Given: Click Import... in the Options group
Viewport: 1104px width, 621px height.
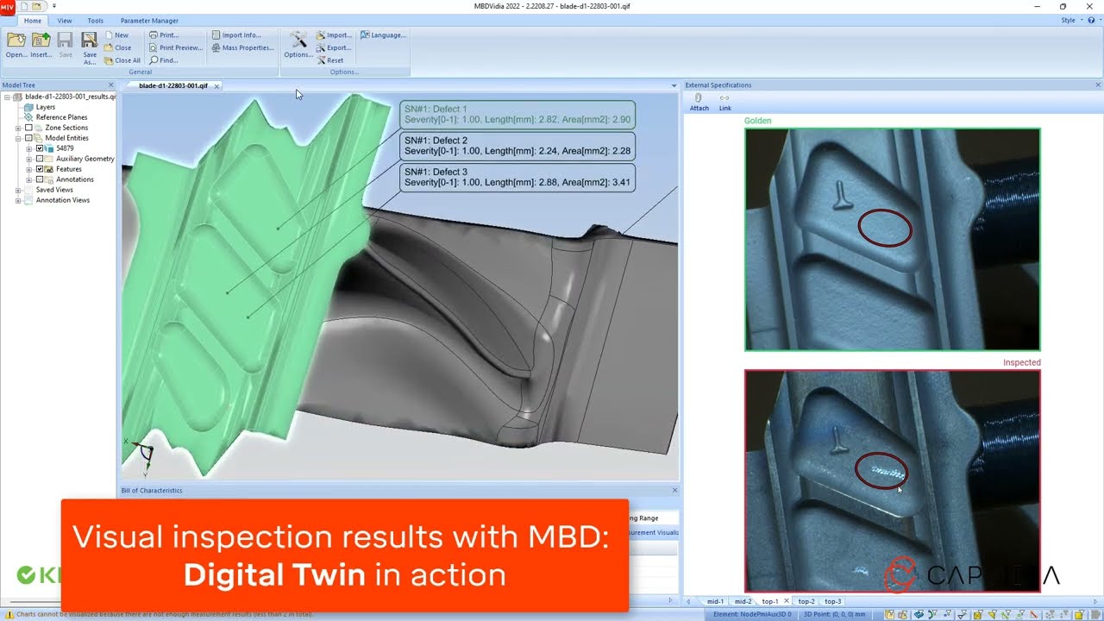Looking at the screenshot, I should click(334, 35).
